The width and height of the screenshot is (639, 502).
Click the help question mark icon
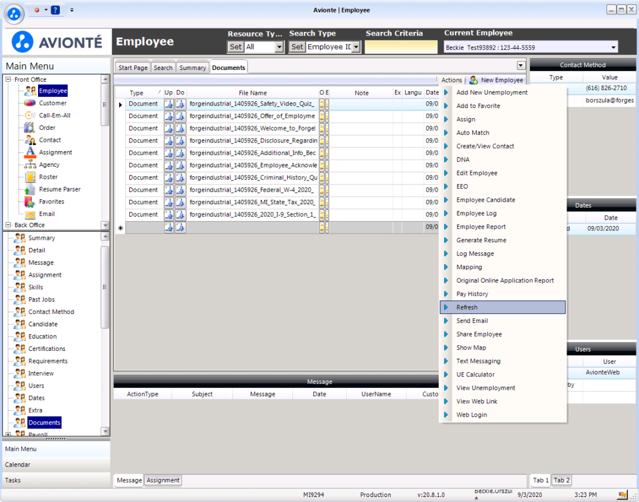point(56,10)
